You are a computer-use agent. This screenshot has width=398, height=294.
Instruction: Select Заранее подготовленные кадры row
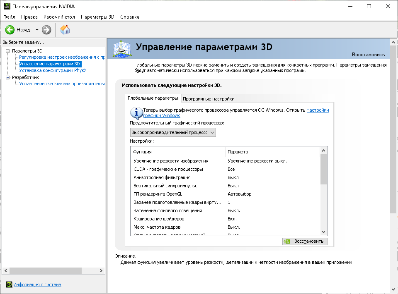click(x=225, y=202)
